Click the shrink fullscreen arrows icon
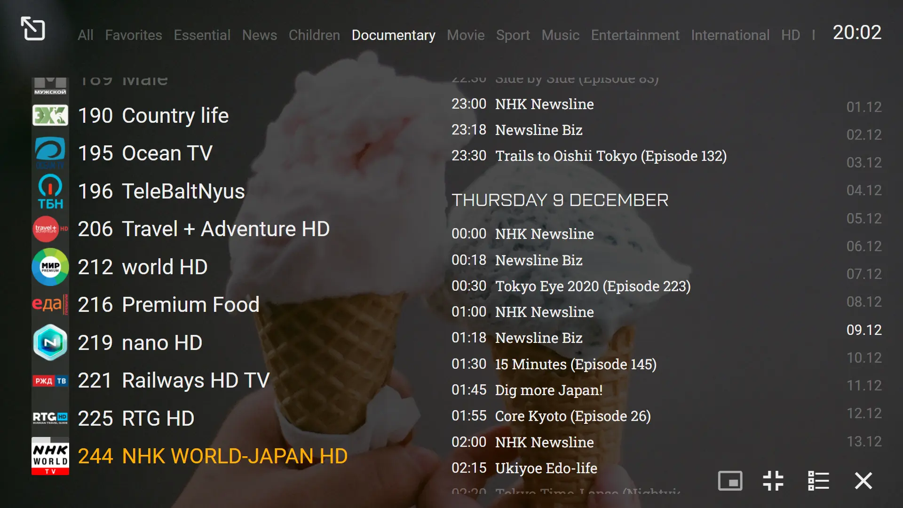The width and height of the screenshot is (903, 508). click(773, 481)
